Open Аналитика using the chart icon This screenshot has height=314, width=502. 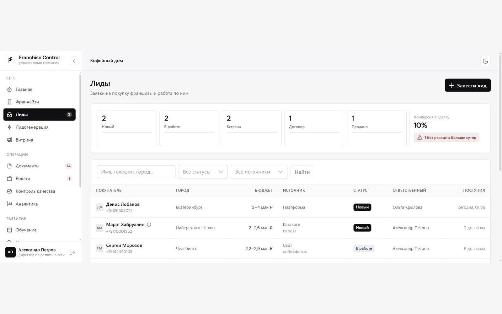[9, 204]
